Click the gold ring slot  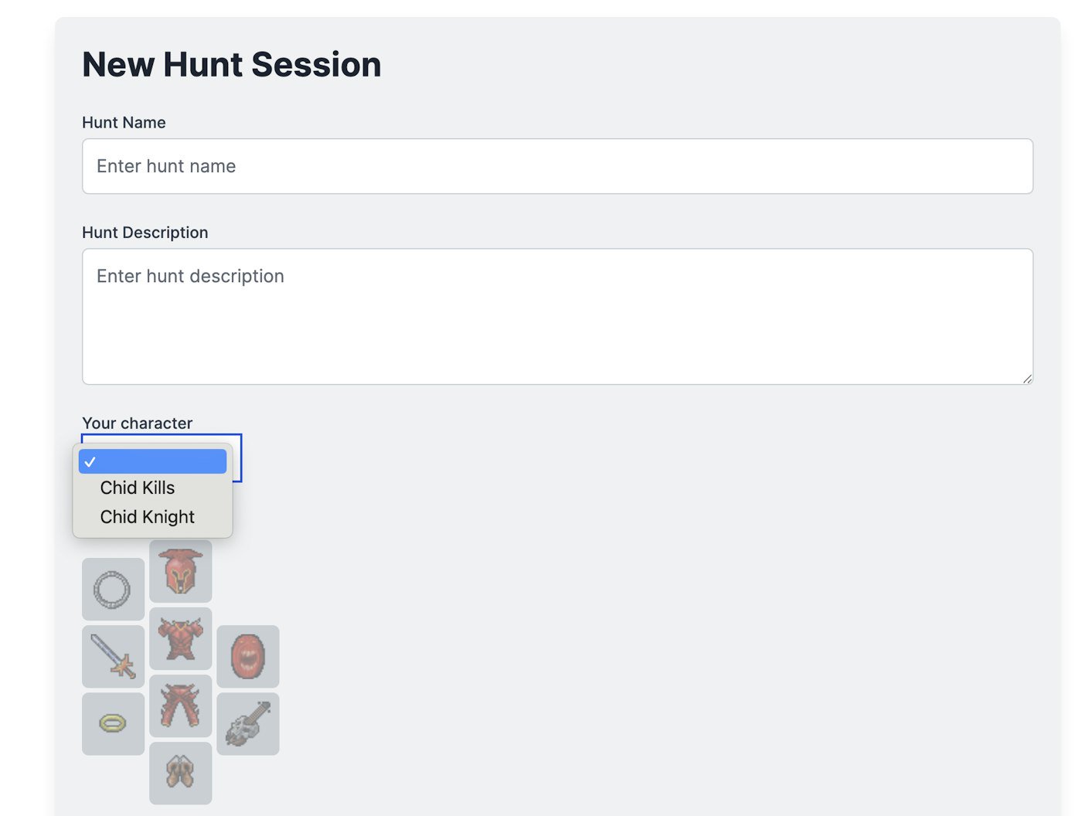pos(113,724)
